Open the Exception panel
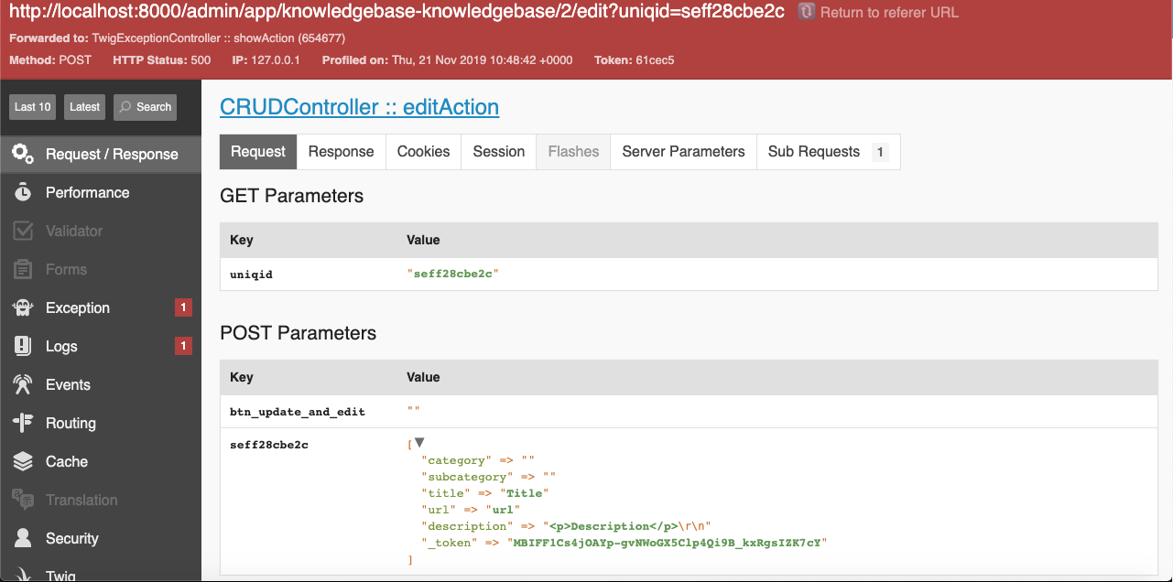Image resolution: width=1173 pixels, height=582 pixels. tap(101, 307)
